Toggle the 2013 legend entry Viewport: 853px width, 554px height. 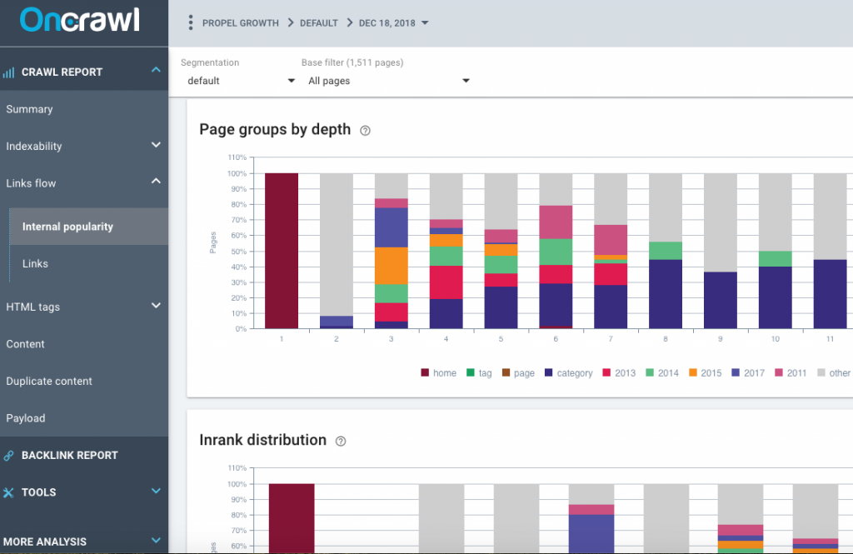(x=619, y=372)
